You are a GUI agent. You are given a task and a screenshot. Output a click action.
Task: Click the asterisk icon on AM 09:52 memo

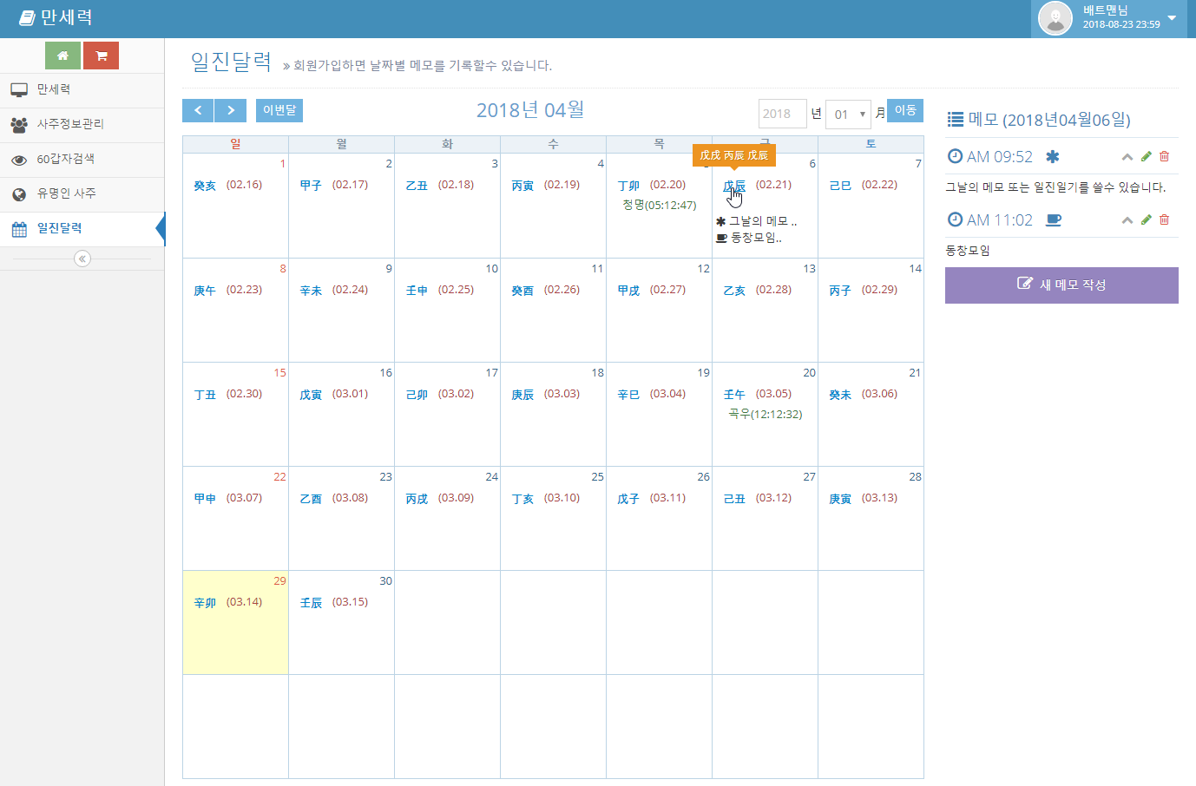1052,157
